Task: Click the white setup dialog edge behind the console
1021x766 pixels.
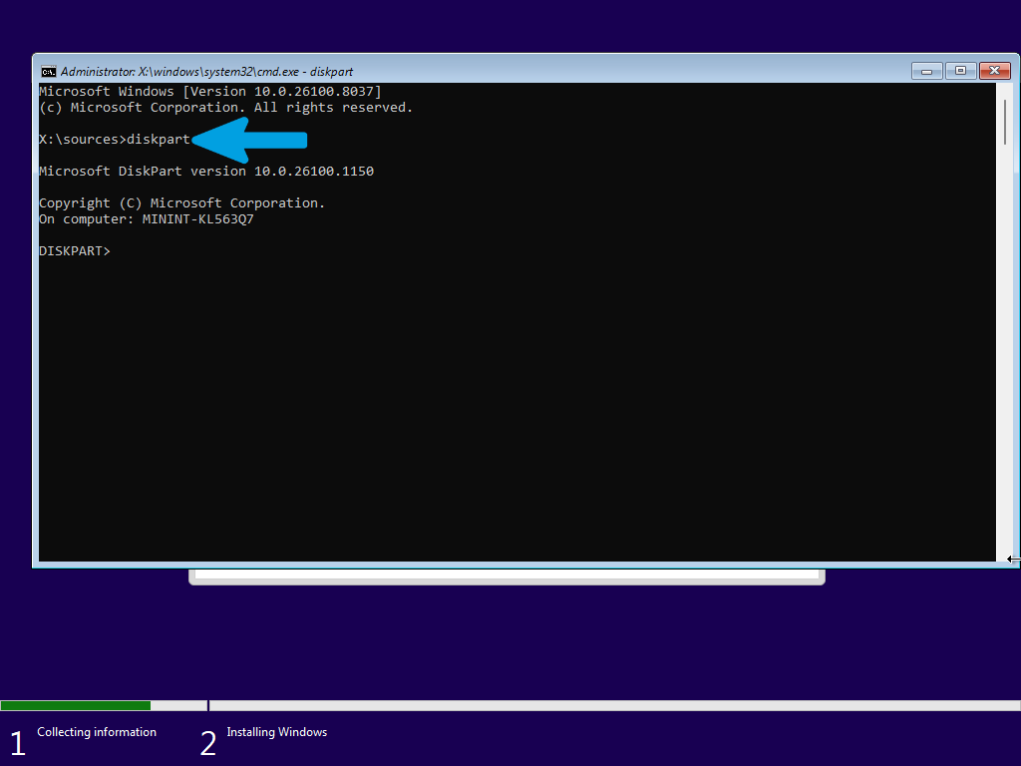Action: tap(507, 576)
